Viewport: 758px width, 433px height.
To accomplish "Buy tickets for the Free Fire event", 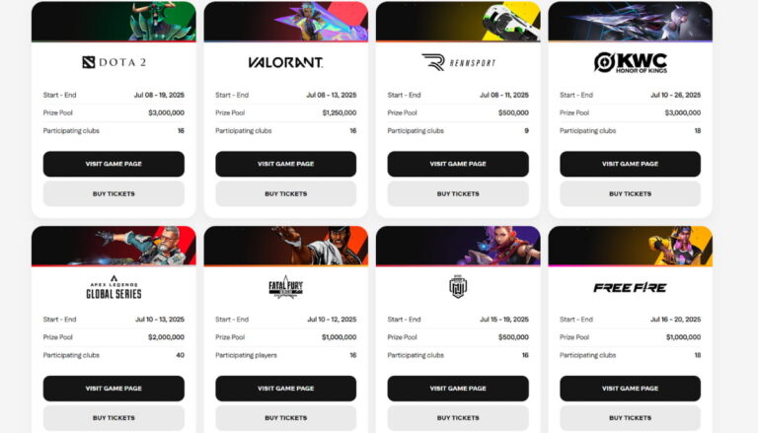I will (630, 418).
